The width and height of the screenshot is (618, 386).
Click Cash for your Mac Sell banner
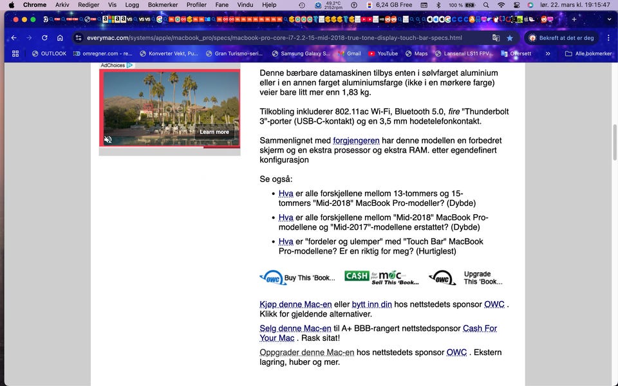click(382, 278)
